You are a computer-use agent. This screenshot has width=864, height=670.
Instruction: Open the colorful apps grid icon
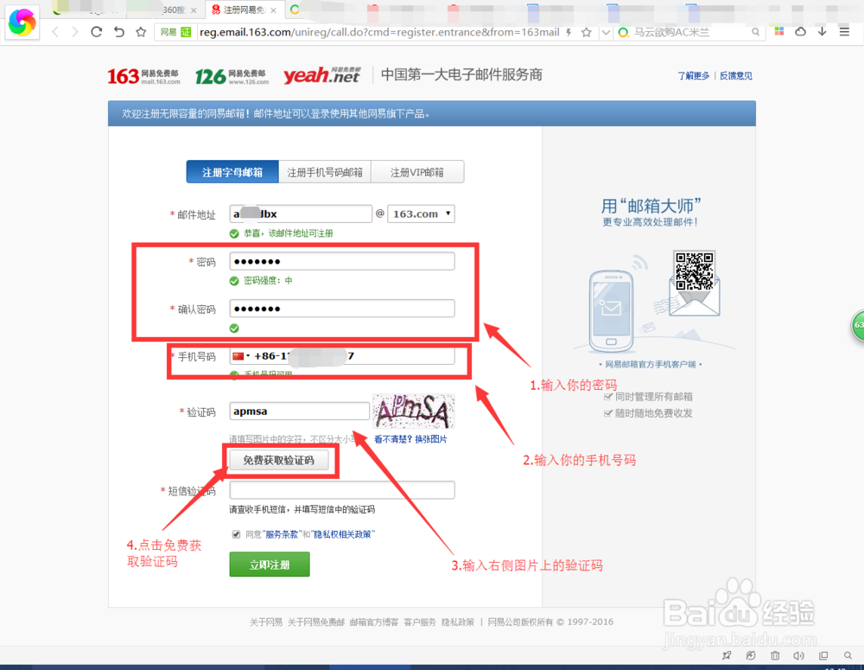click(x=779, y=31)
